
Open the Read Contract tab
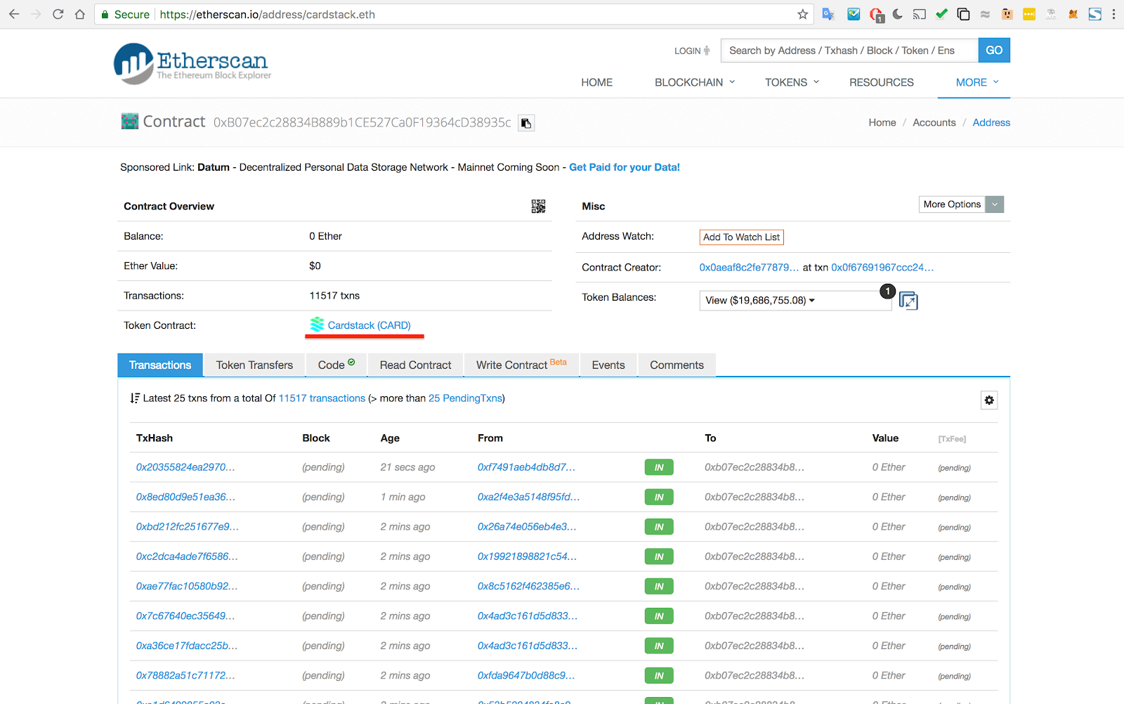coord(415,365)
